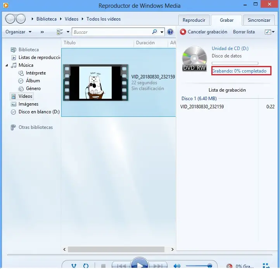Click Cancelar grabación
The height and width of the screenshot is (269, 280).
pyautogui.click(x=207, y=32)
